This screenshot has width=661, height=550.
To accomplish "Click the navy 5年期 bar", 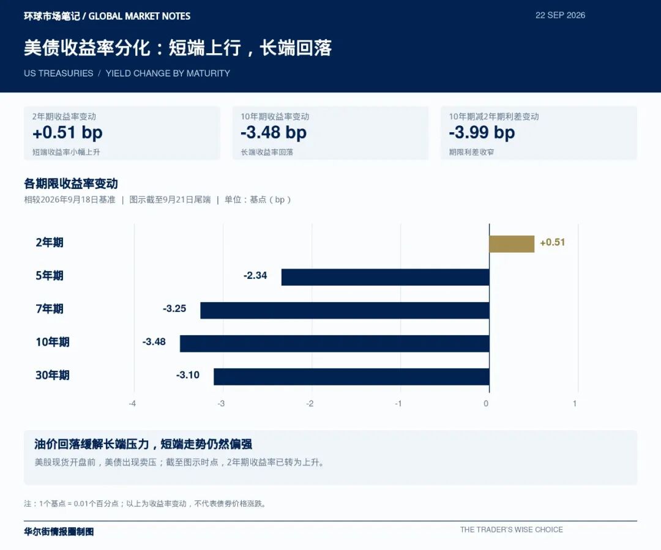I will pos(386,277).
